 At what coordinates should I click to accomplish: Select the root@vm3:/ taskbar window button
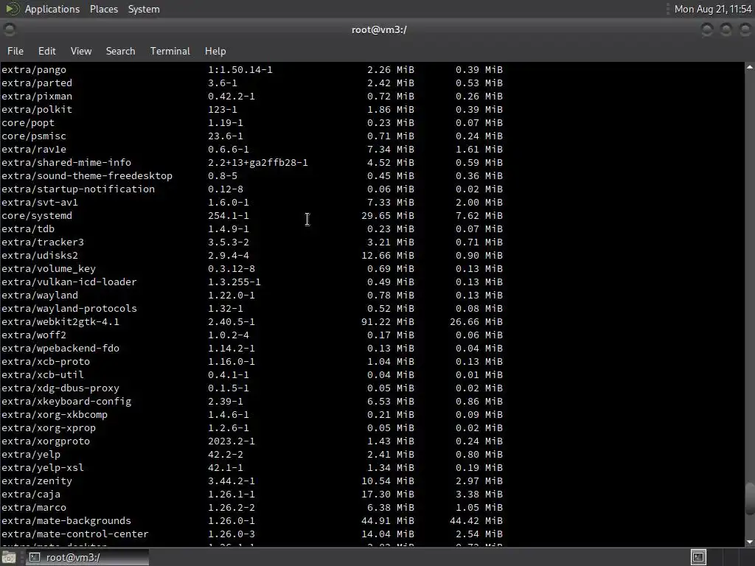coord(87,557)
